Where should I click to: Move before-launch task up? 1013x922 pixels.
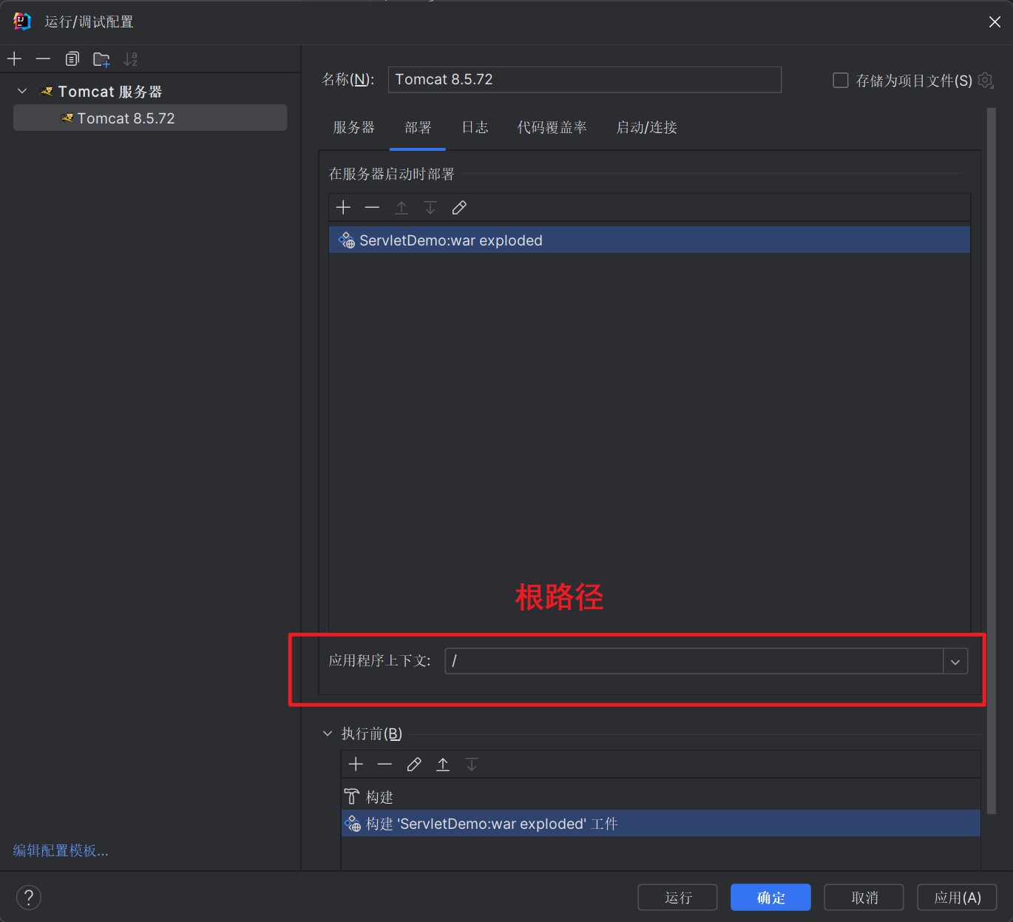coord(443,765)
